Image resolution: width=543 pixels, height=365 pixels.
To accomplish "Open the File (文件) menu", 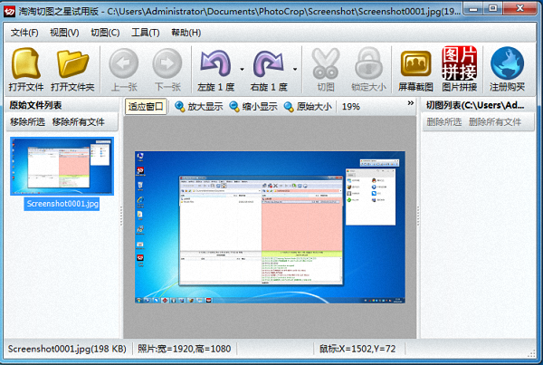I will tap(23, 33).
